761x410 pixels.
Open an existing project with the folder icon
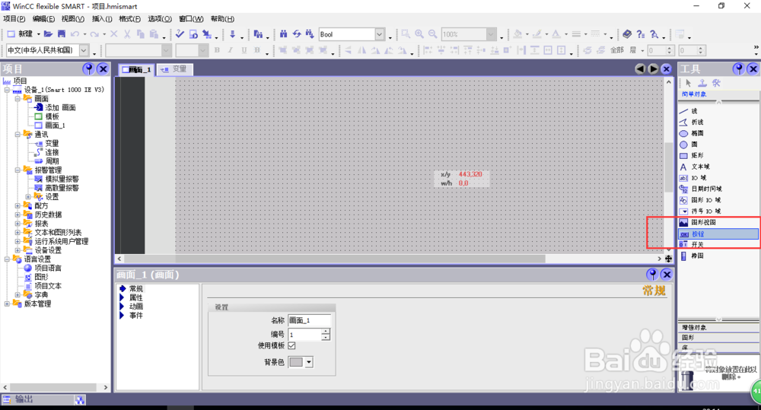(48, 34)
